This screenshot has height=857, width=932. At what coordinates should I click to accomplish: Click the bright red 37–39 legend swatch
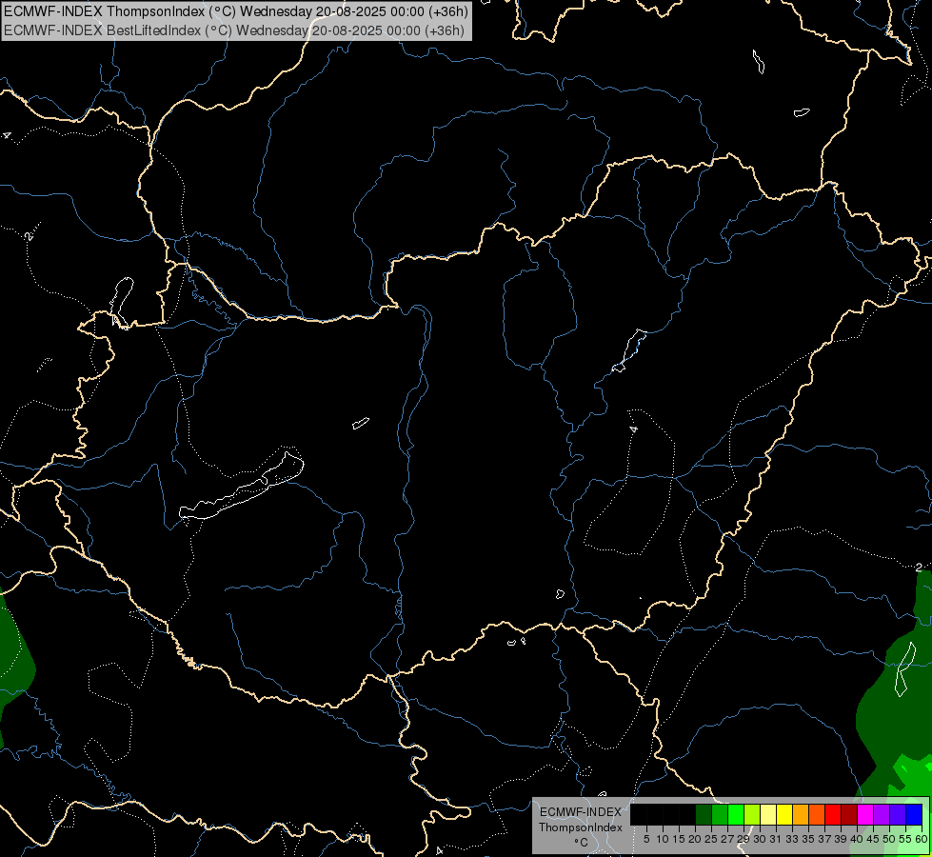click(833, 814)
